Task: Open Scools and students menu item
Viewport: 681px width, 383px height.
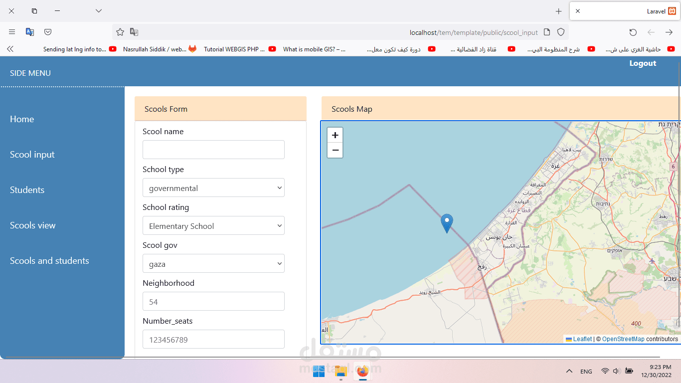Action: pyautogui.click(x=49, y=261)
